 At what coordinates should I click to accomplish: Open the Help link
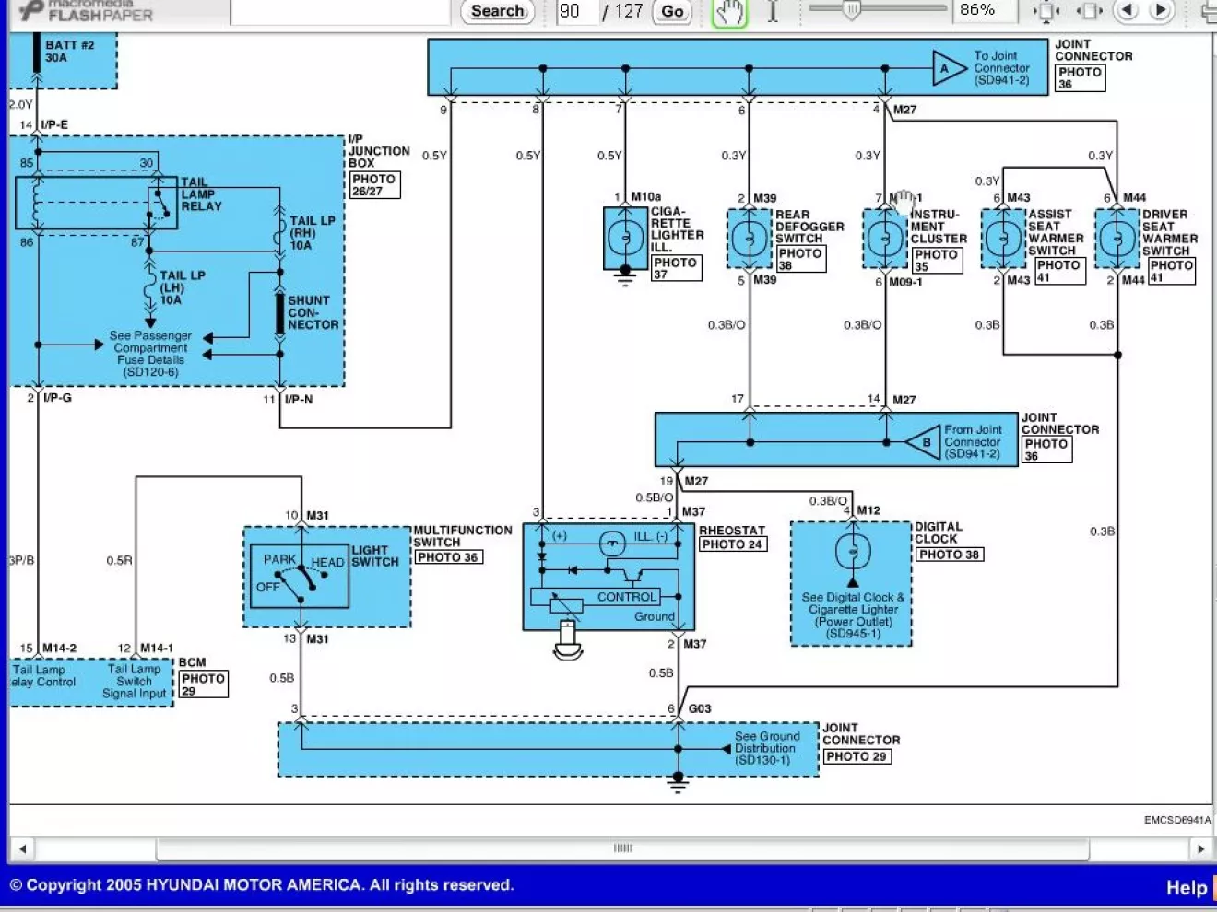1186,888
